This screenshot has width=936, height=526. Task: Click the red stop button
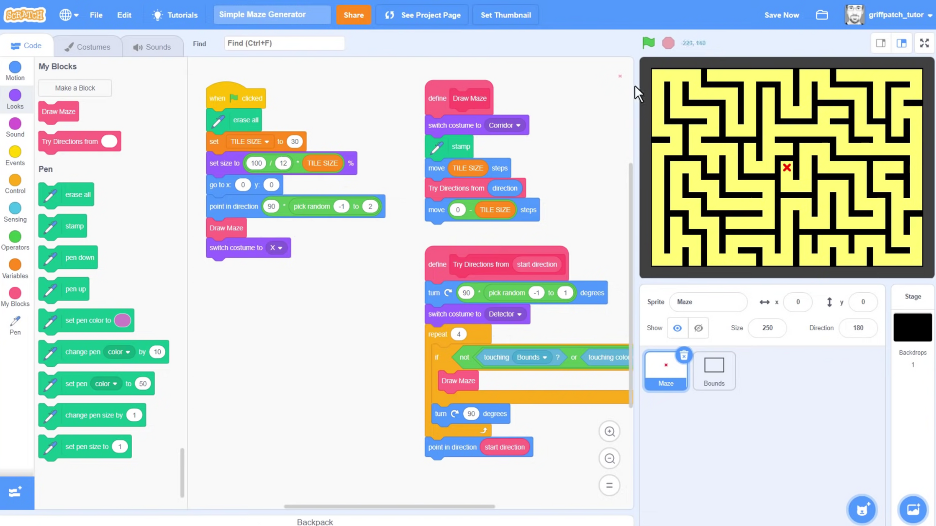pos(668,42)
